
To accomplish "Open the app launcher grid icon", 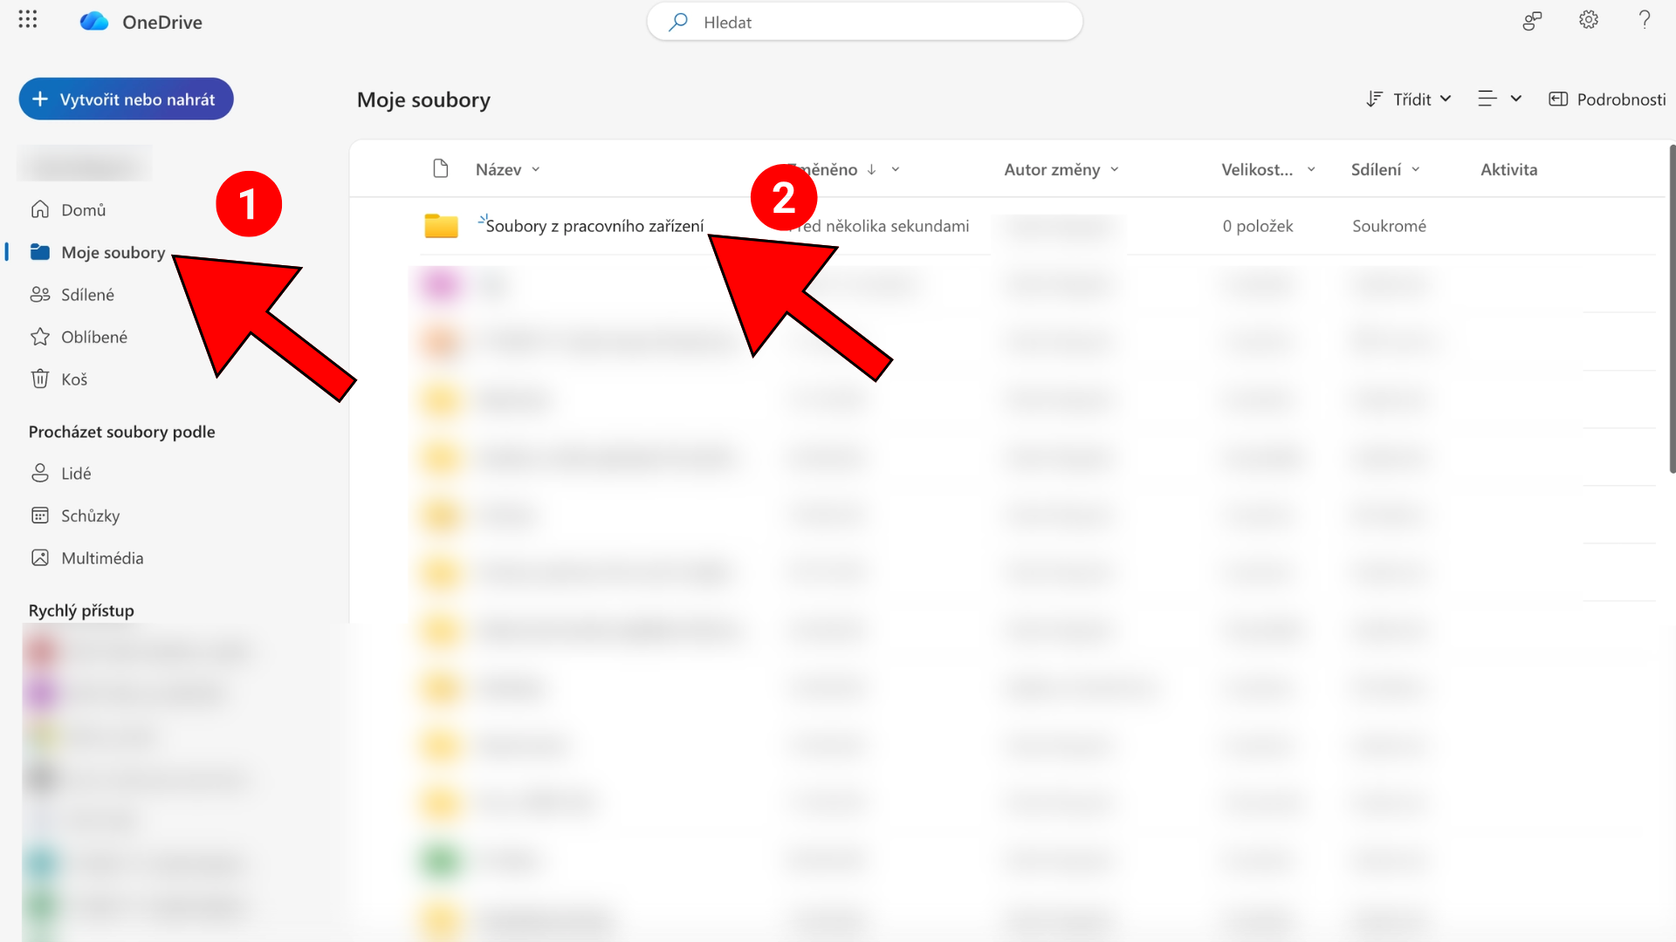I will [x=28, y=19].
